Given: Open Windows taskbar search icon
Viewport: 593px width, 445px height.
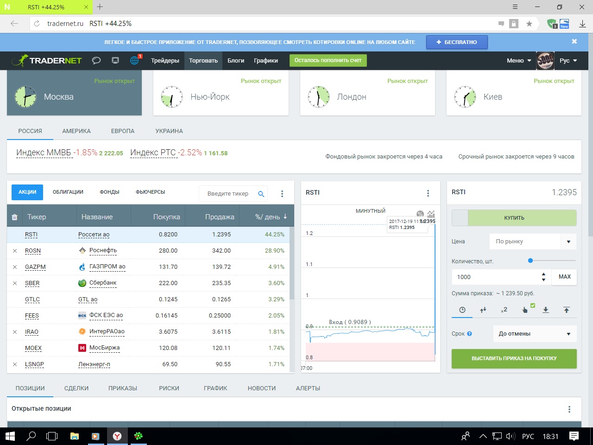Looking at the screenshot, I should 32,436.
